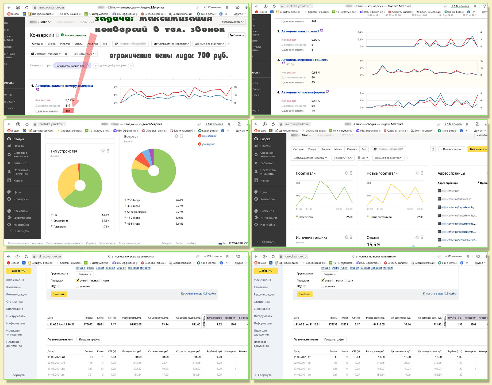The height and width of the screenshot is (385, 492).
Task: Open gear settings of Отказы widget
Action: (417, 237)
